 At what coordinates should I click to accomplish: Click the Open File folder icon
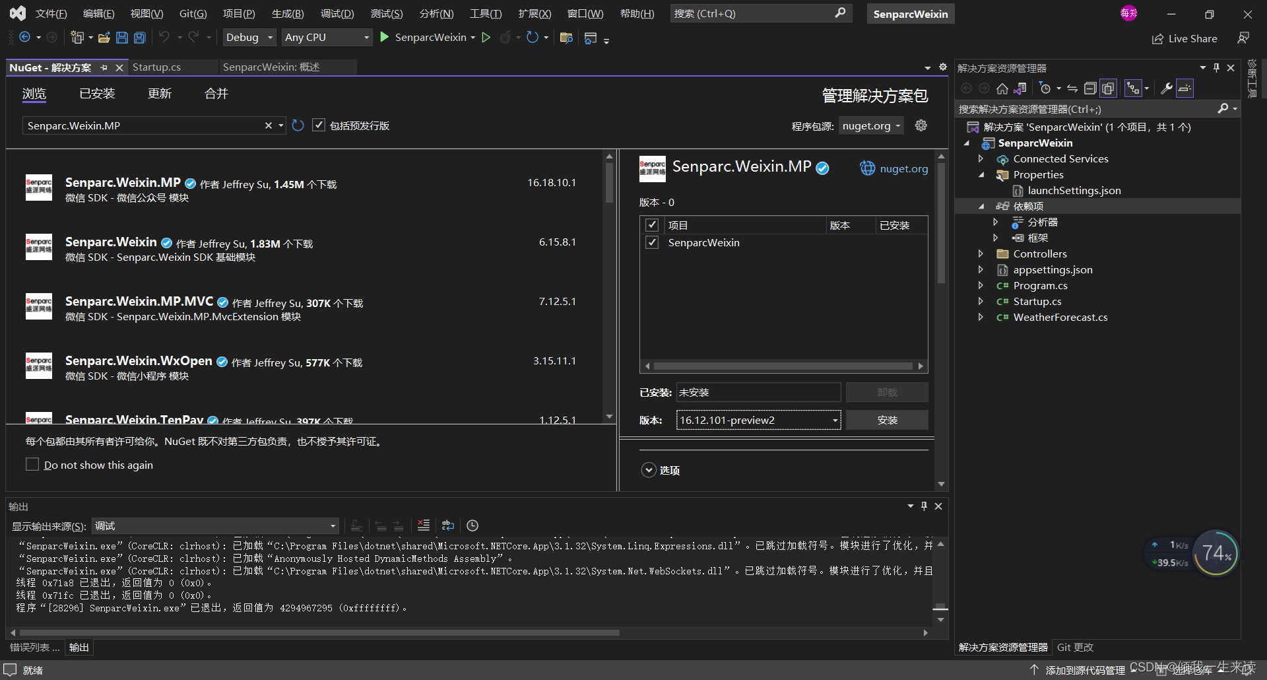[x=104, y=38]
